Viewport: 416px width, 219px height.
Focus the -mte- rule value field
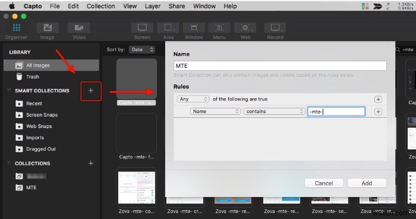pos(336,112)
